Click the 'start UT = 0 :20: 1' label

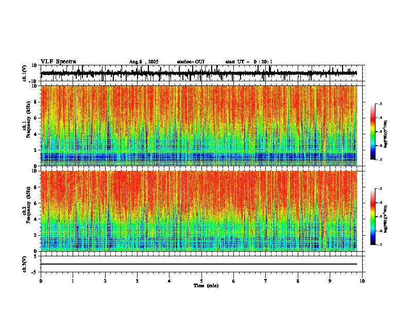pyautogui.click(x=249, y=62)
